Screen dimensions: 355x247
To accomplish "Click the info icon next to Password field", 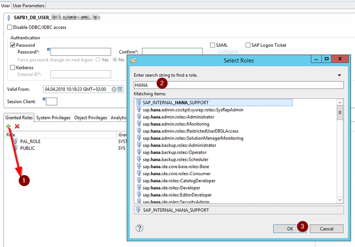I will (x=48, y=49).
